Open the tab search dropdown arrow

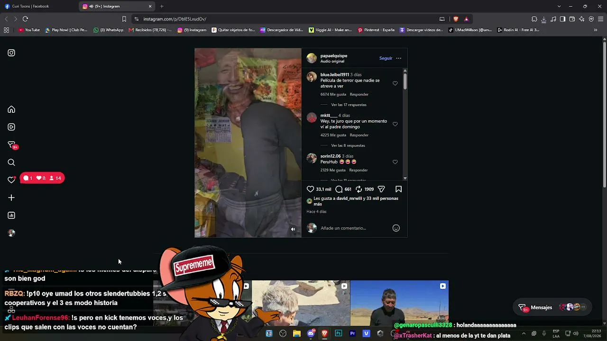[x=559, y=6]
